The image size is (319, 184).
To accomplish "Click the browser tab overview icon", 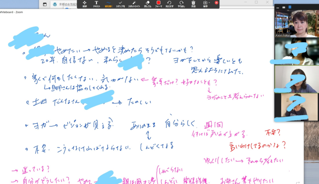I will point(45,4).
